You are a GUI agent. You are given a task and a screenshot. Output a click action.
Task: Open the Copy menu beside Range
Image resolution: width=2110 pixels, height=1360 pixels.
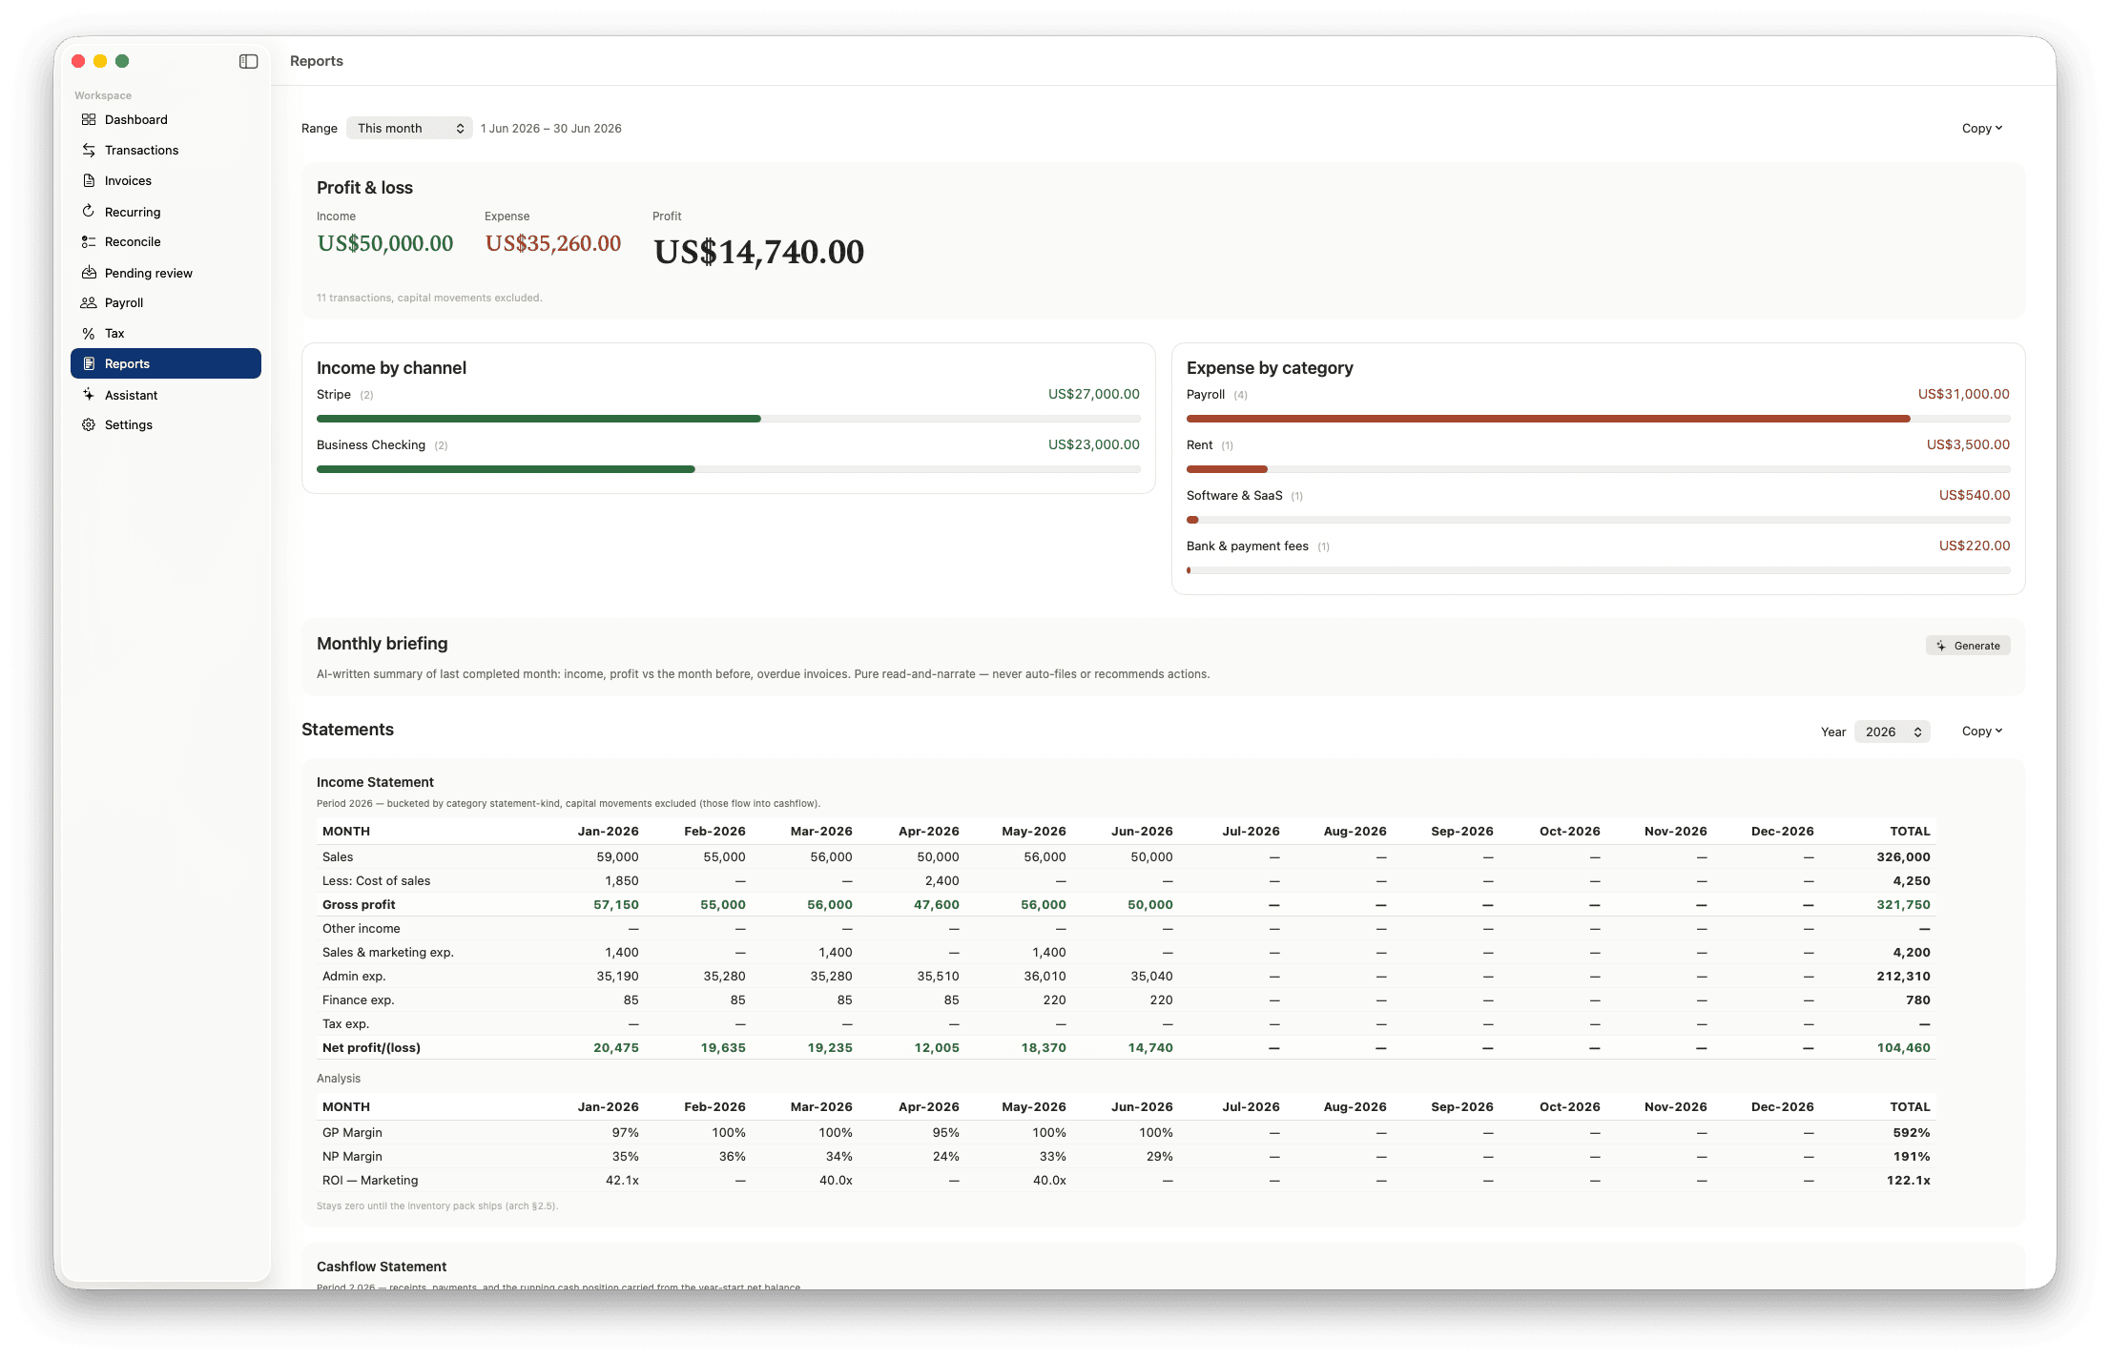coord(1981,128)
